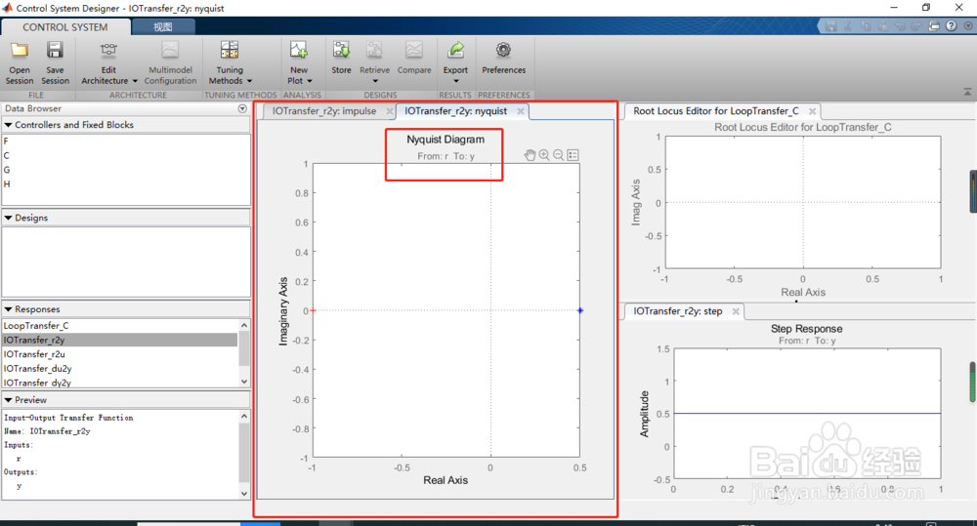This screenshot has width=977, height=526.
Task: Click Preview panel scroll down arrow
Action: coord(244,493)
